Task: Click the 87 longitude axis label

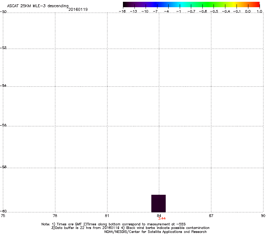Action: point(211,216)
